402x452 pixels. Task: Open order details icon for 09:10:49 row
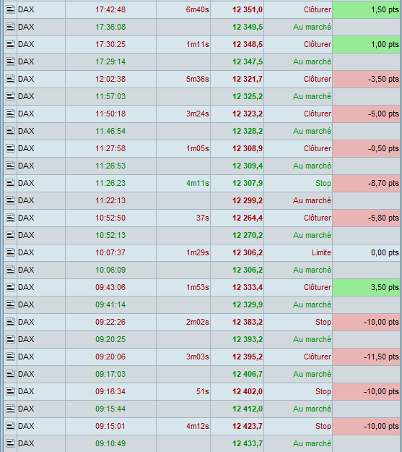pos(10,443)
